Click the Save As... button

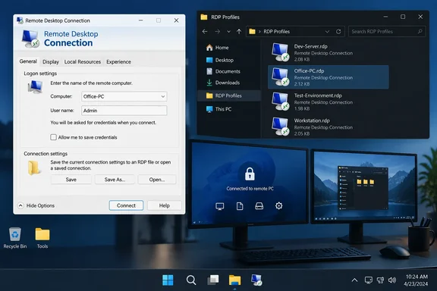coord(115,180)
